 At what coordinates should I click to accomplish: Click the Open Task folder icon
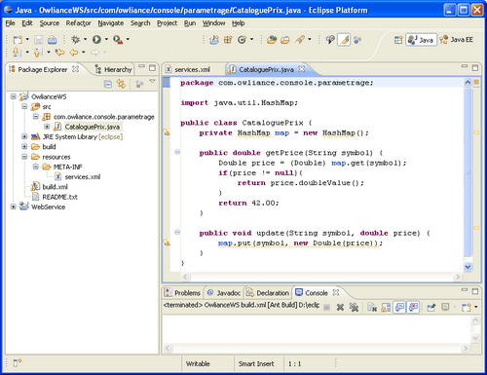285,40
